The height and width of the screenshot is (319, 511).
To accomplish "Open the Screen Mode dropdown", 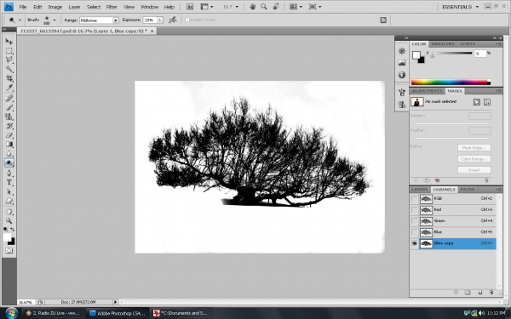I will (315, 7).
